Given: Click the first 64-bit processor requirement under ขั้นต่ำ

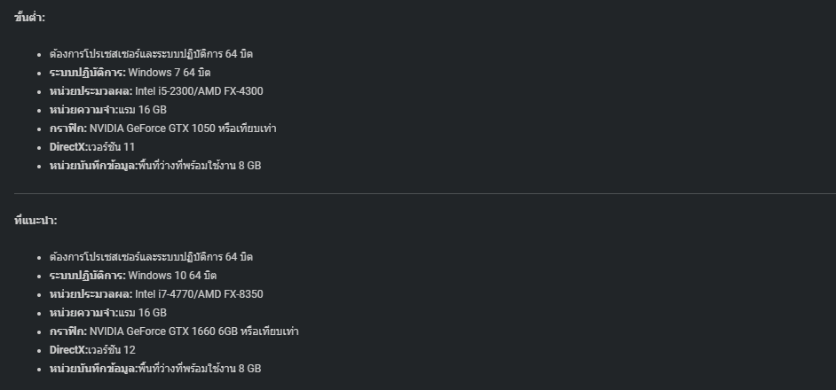Looking at the screenshot, I should (151, 54).
